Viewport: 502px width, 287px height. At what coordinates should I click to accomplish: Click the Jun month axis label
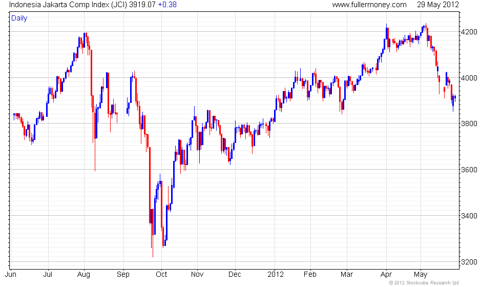11,275
